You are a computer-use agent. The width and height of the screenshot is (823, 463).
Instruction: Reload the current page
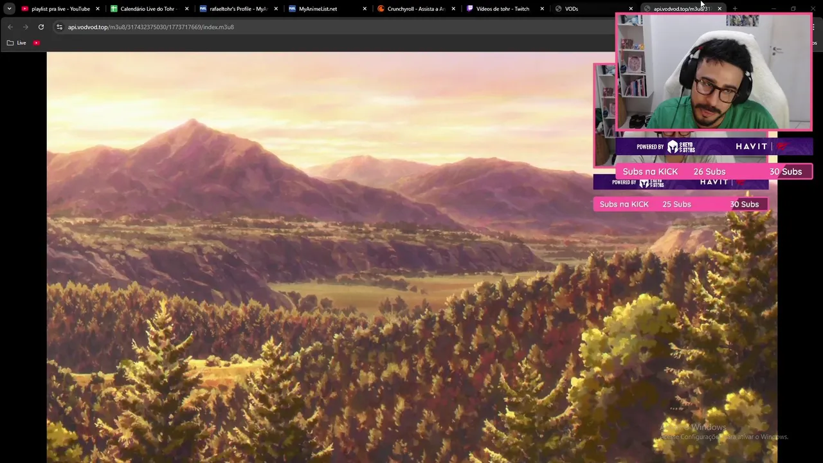(41, 27)
